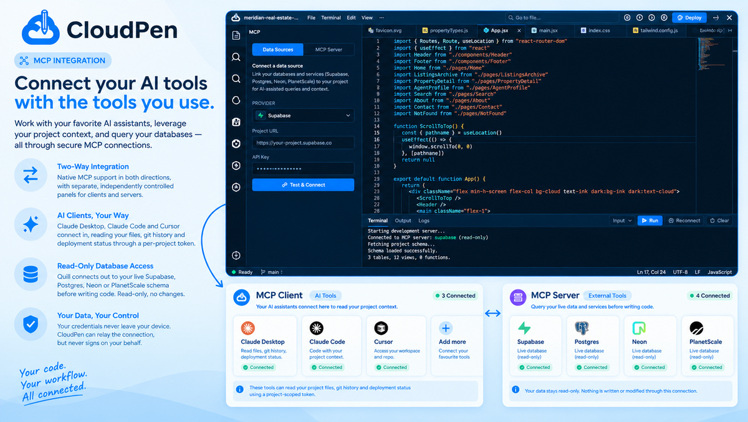The image size is (748, 422).
Task: Click the JavaScript language status entry
Action: [720, 272]
